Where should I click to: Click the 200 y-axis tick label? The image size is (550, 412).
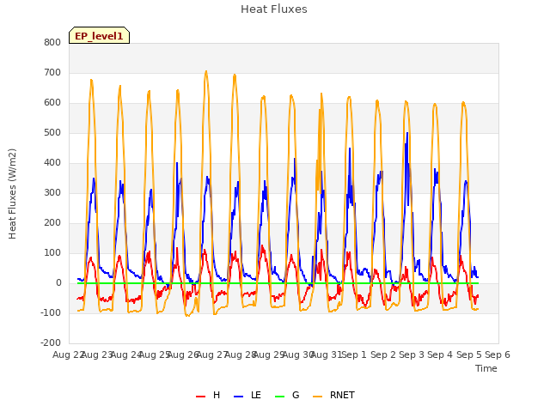pyautogui.click(x=52, y=223)
